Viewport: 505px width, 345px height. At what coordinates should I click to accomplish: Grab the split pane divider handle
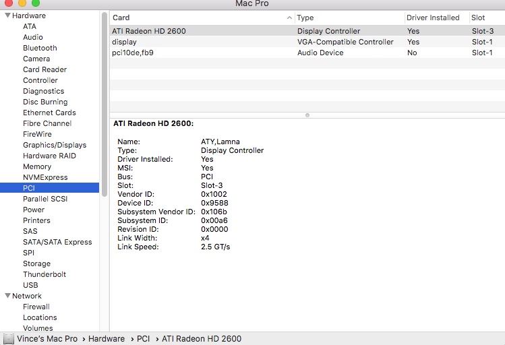[307, 115]
